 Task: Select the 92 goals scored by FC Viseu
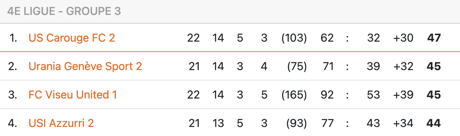click(327, 94)
